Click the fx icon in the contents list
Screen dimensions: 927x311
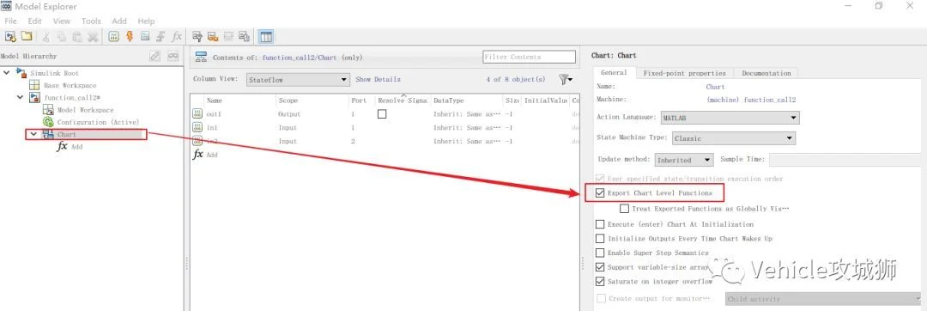point(198,155)
